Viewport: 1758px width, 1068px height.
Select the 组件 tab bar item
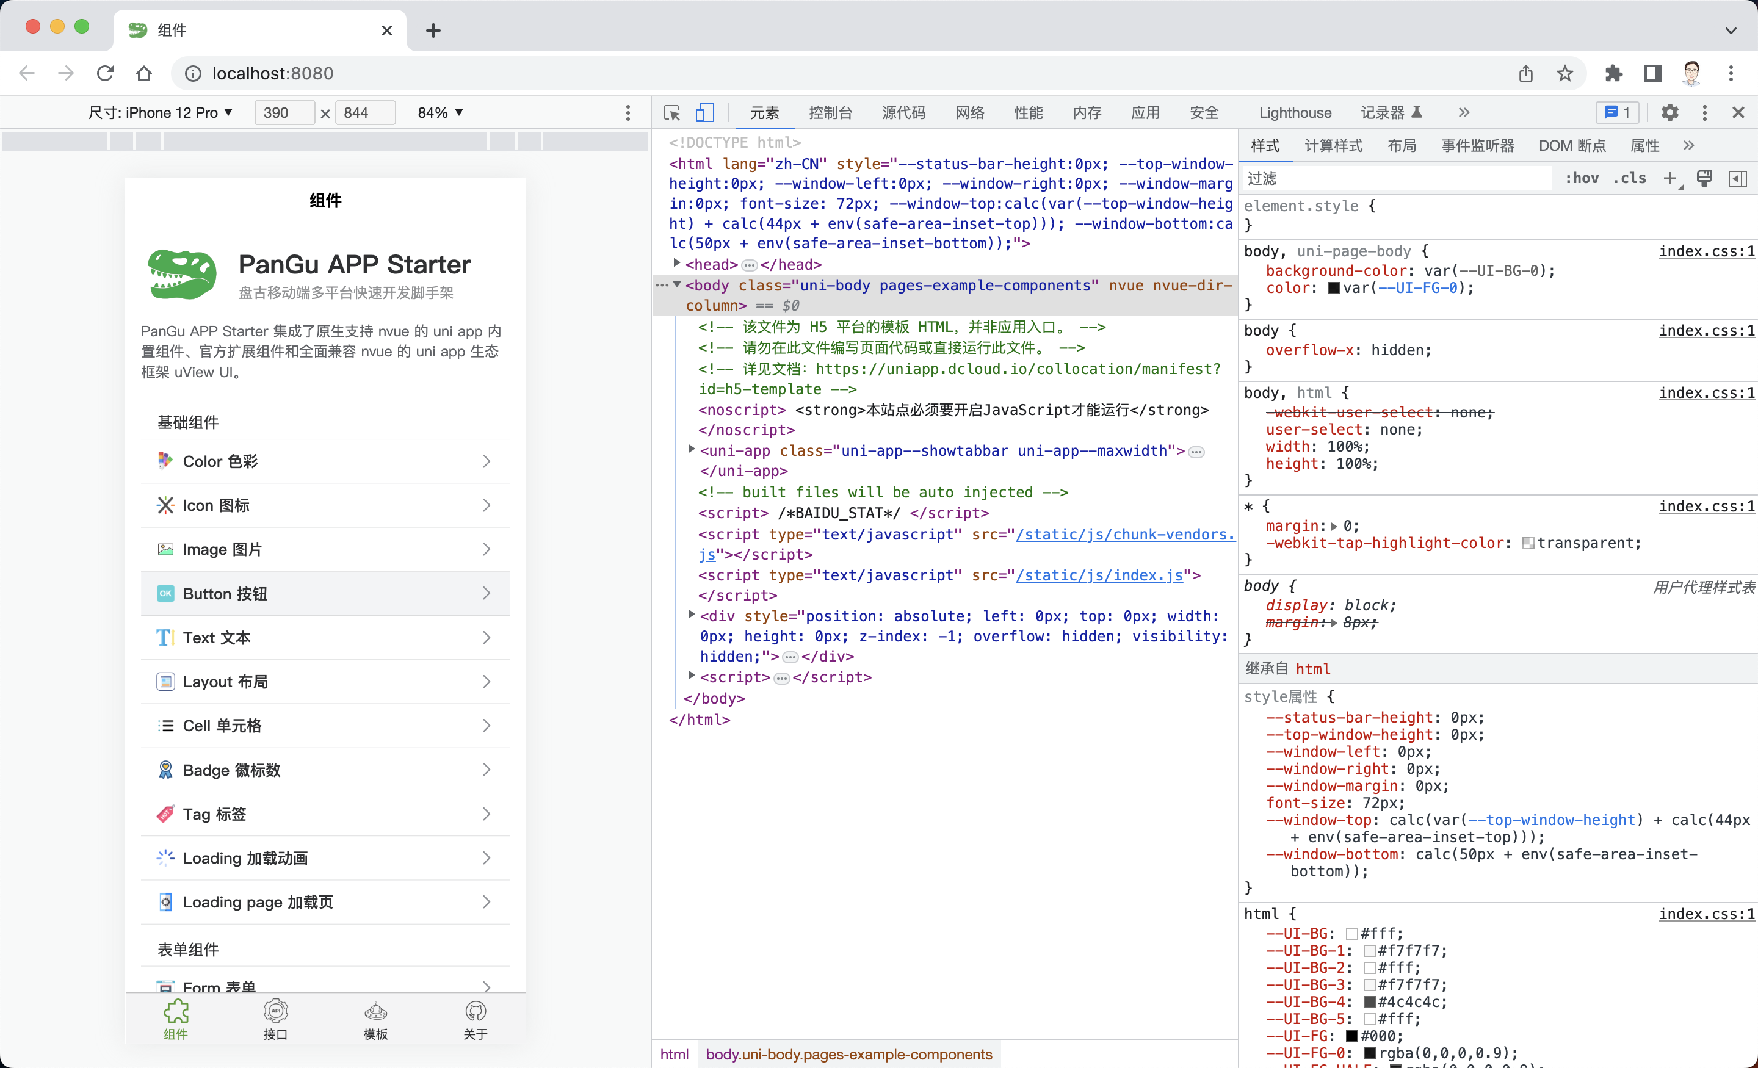[x=176, y=1020]
